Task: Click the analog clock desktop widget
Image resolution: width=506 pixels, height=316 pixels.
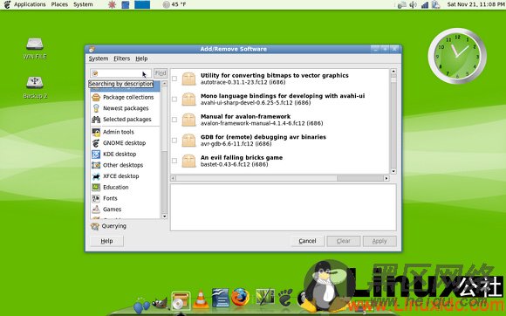Action: [x=457, y=56]
